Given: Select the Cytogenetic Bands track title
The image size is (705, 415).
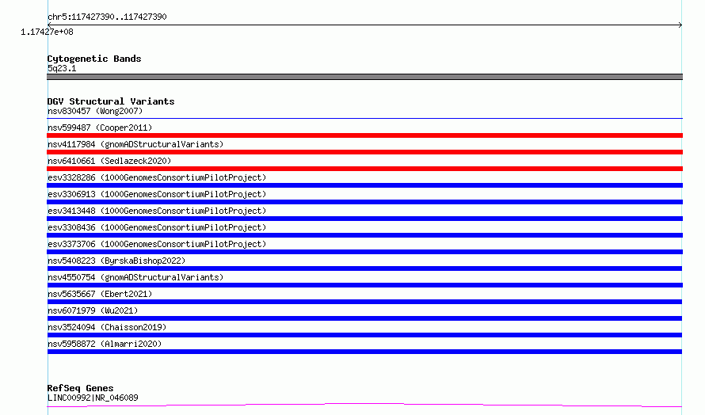Looking at the screenshot, I should 94,59.
